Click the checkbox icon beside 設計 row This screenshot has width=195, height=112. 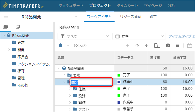click(x=75, y=95)
